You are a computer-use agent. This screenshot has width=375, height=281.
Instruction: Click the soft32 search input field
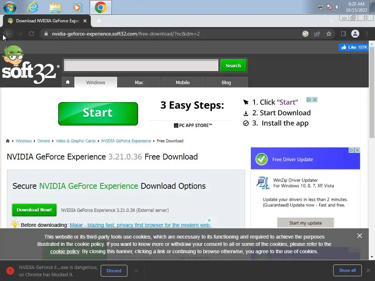(141, 65)
